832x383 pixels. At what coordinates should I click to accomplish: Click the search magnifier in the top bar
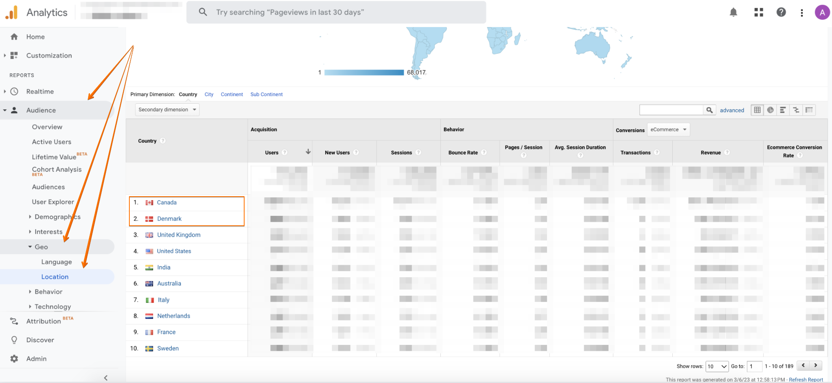tap(203, 12)
